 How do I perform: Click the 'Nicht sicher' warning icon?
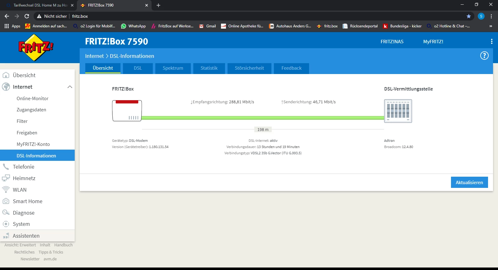[x=39, y=16]
